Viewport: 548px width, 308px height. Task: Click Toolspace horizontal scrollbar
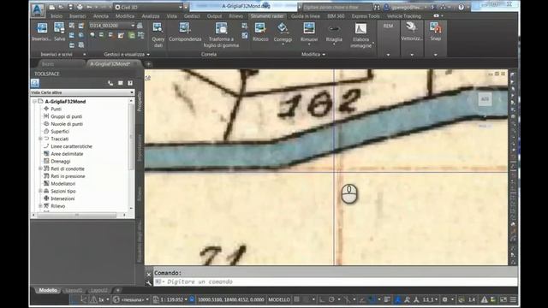pos(79,215)
